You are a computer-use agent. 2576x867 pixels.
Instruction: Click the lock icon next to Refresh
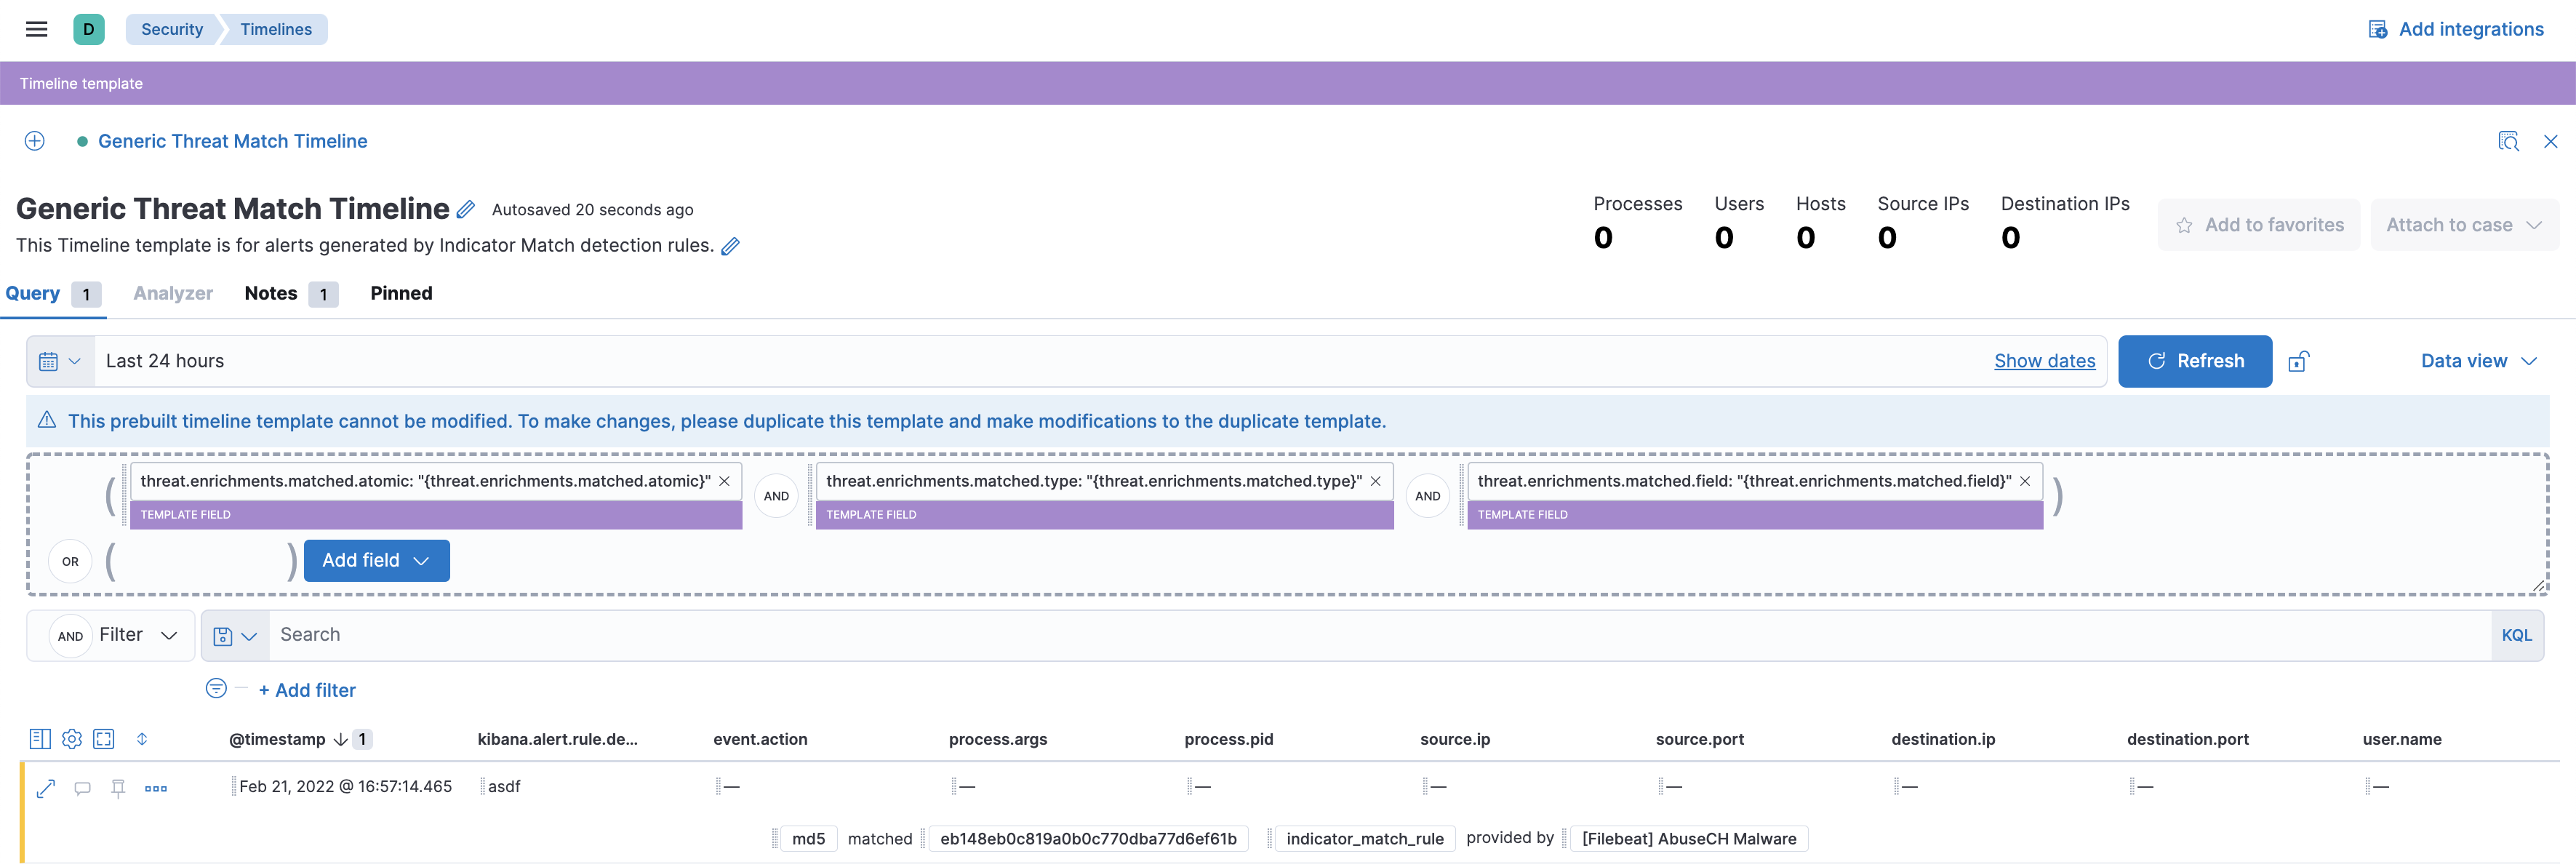[2298, 361]
